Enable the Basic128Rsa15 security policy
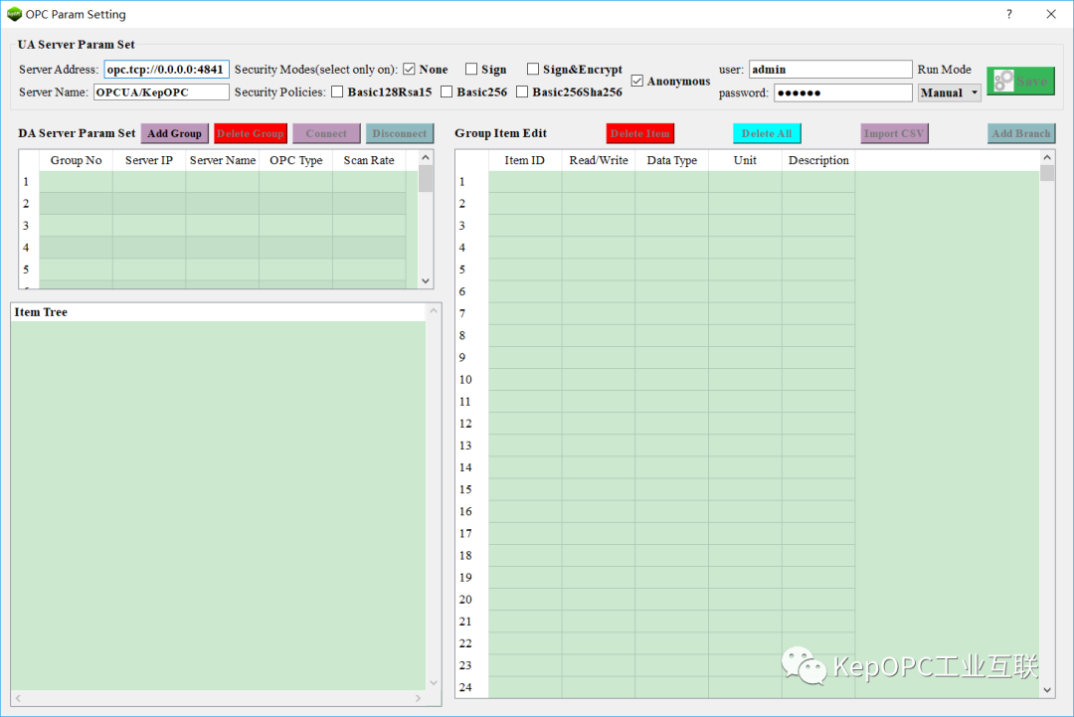Viewport: 1074px width, 717px height. pyautogui.click(x=337, y=91)
